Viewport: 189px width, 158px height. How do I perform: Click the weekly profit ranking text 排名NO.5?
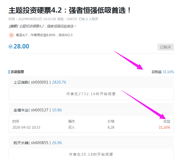click(x=66, y=35)
